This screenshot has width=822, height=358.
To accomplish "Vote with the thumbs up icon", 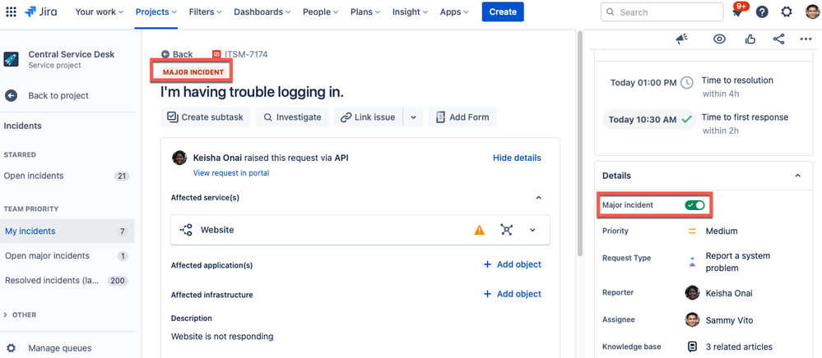I will tap(750, 39).
